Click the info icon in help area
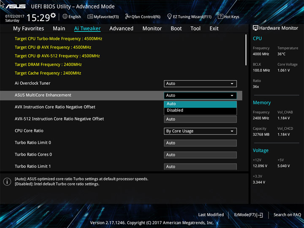Viewport: 304px width, 228px height. point(7,182)
